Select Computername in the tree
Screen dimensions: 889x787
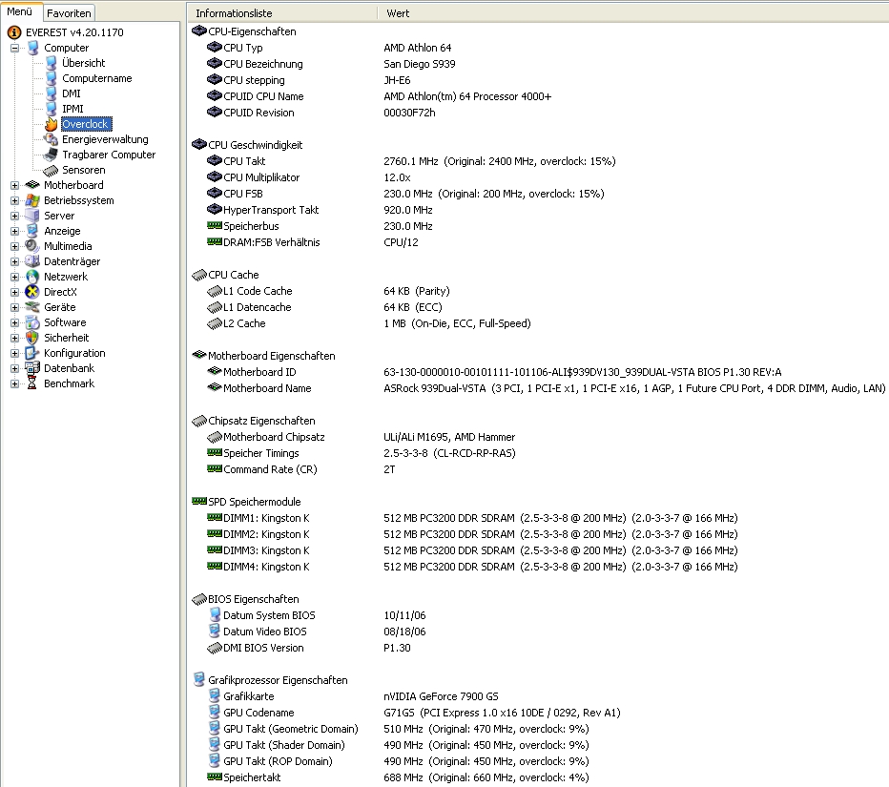click(x=97, y=78)
